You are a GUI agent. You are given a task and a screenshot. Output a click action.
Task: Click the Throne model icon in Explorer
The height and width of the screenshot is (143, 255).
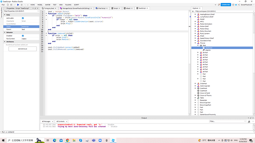198,43
